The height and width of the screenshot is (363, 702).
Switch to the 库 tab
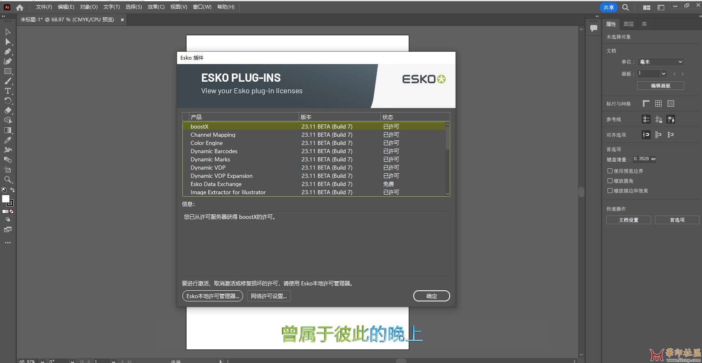644,24
